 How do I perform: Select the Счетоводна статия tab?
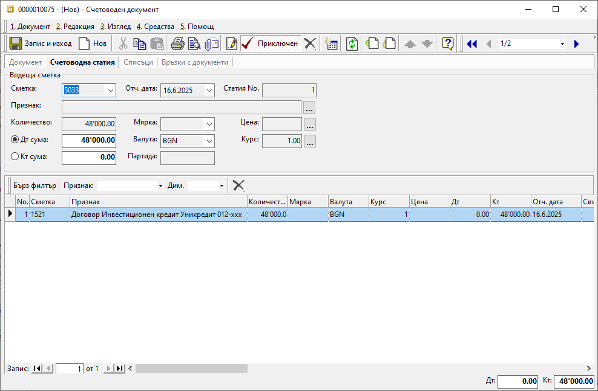tap(82, 62)
